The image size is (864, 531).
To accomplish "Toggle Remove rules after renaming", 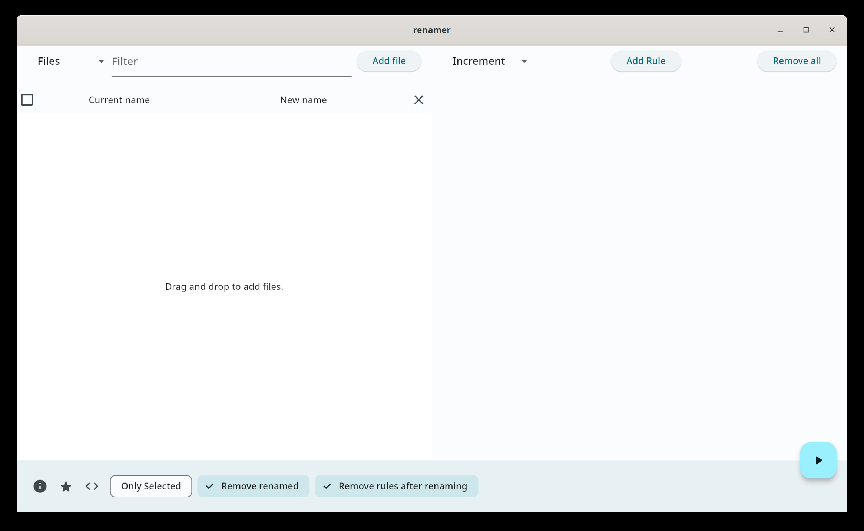I will tap(396, 486).
